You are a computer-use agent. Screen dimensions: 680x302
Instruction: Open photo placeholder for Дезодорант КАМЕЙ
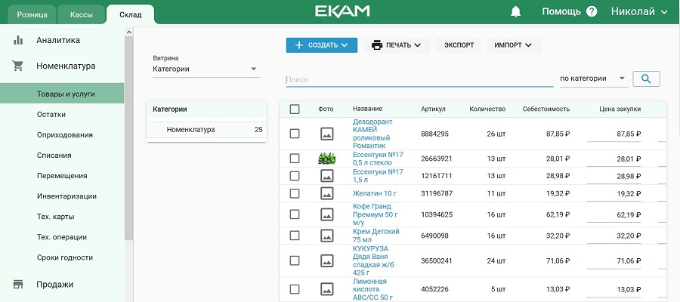pyautogui.click(x=326, y=134)
